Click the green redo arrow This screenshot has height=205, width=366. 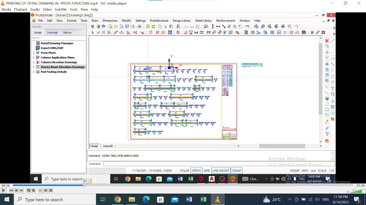pos(153,26)
